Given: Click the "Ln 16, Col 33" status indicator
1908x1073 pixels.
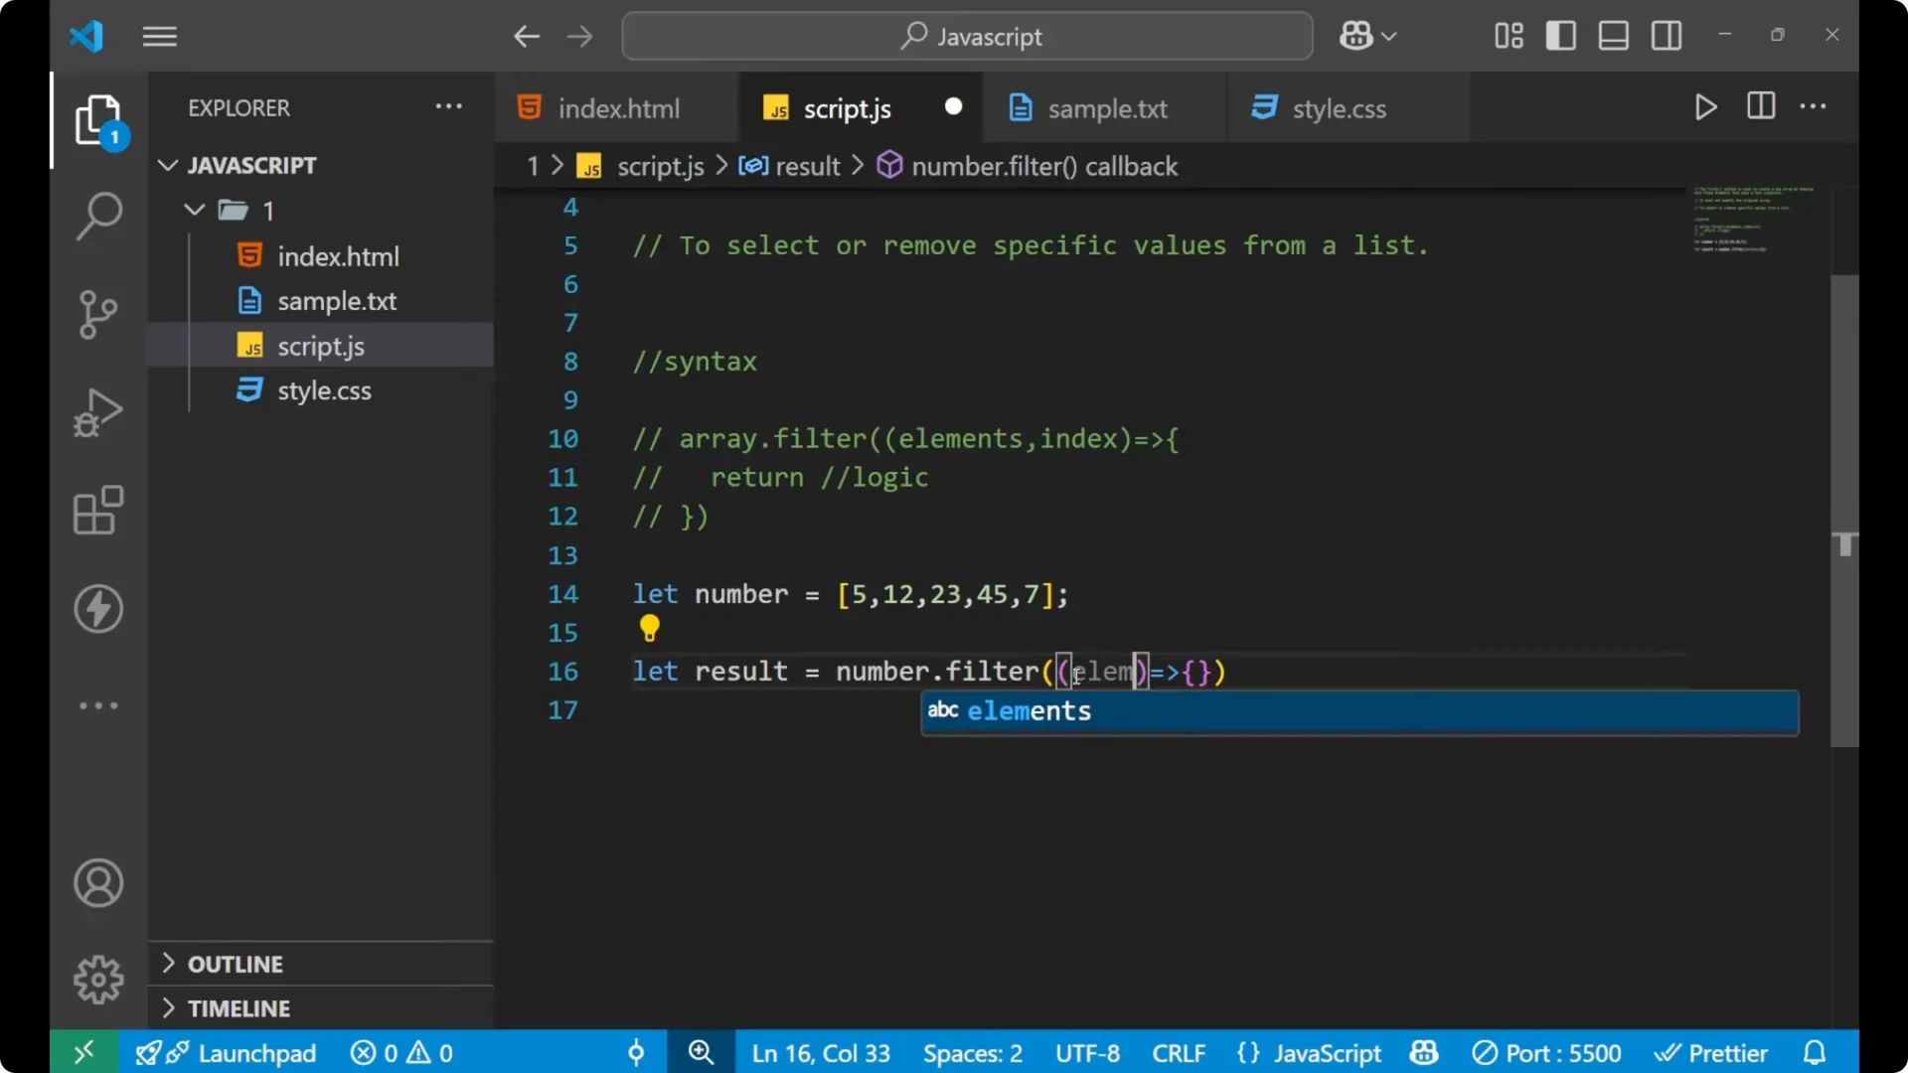Looking at the screenshot, I should (821, 1052).
